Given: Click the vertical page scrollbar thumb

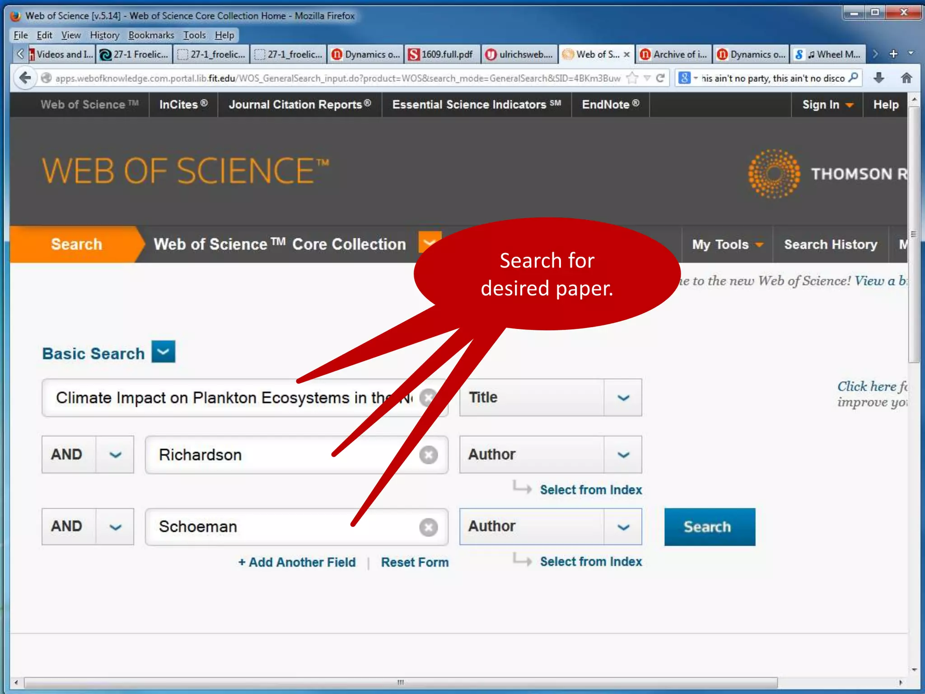Looking at the screenshot, I should [x=914, y=235].
